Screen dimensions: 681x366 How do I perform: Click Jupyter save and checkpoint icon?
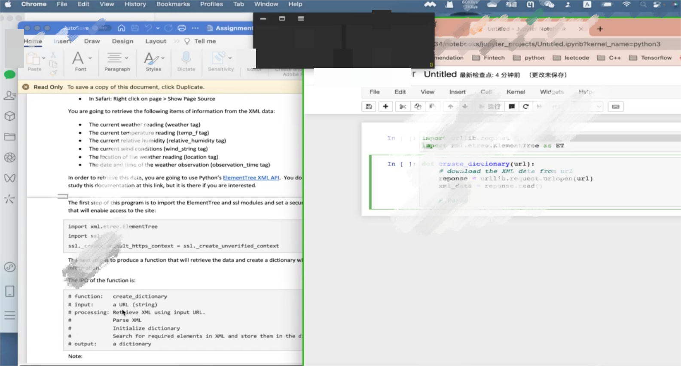(x=369, y=107)
